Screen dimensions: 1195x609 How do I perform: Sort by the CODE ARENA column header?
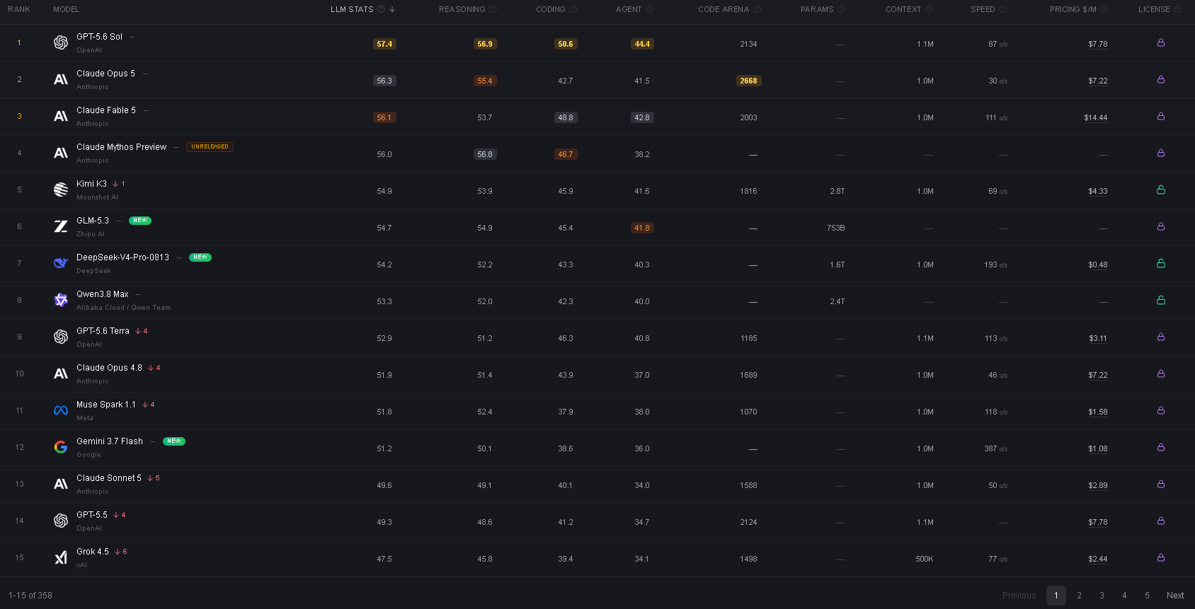click(x=724, y=9)
